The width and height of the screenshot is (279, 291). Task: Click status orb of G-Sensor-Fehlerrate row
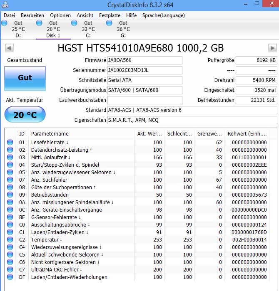pyautogui.click(x=10, y=217)
